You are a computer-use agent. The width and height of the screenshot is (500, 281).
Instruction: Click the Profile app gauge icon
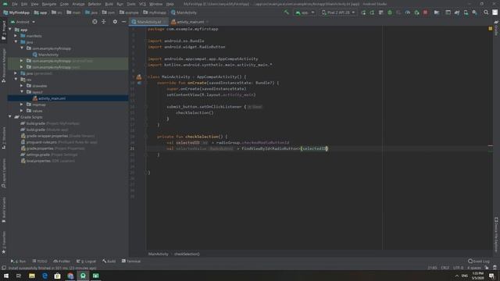[x=408, y=12]
